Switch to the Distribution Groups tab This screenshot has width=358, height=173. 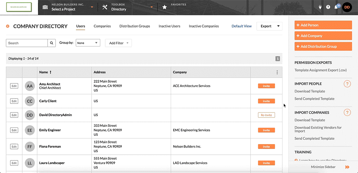135,26
